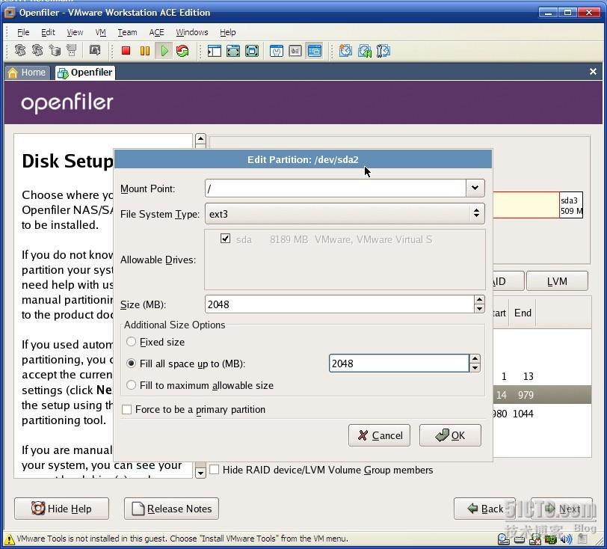Click the warning triangle icon in status bar
This screenshot has height=549, width=607.
(x=9, y=539)
